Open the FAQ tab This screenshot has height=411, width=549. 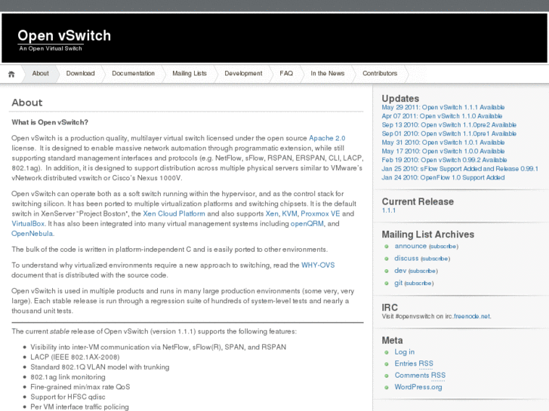[x=286, y=73]
